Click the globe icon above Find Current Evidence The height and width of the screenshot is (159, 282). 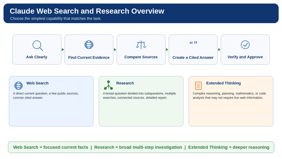coord(89,45)
